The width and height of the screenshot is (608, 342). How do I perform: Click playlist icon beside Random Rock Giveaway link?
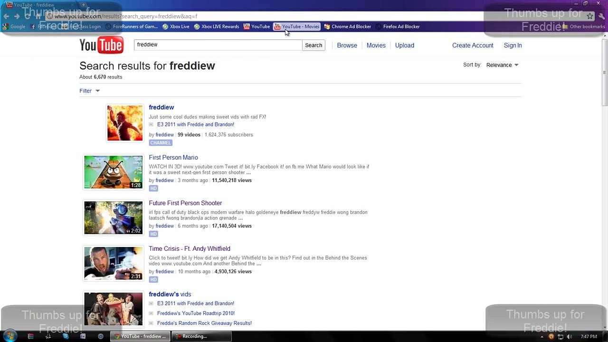[151, 323]
